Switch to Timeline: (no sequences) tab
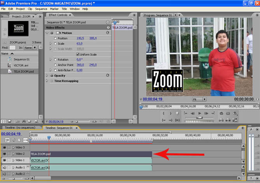Image resolution: width=260 pixels, height=183 pixels. [19, 128]
